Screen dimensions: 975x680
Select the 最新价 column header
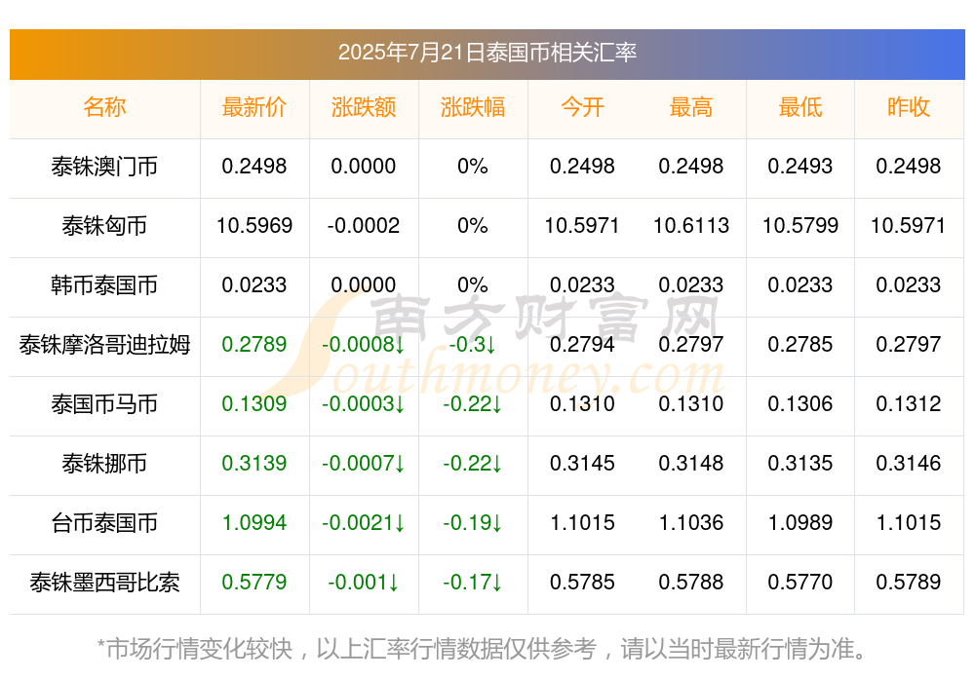pos(254,107)
